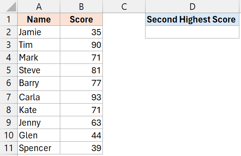Select Steve's score of 81

(x=81, y=70)
